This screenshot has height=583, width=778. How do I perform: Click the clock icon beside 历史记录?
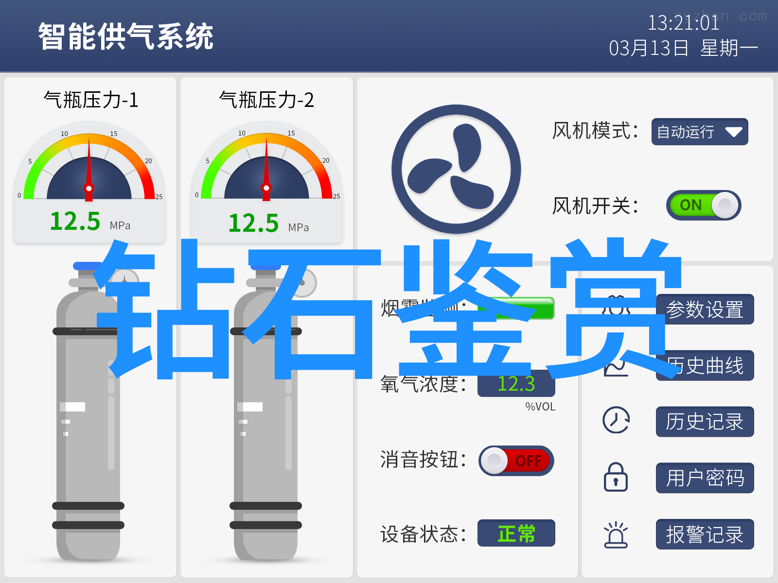(x=616, y=420)
